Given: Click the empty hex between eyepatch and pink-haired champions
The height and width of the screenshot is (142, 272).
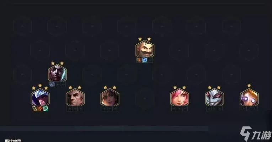Looking at the screenshot, I should point(145,99).
